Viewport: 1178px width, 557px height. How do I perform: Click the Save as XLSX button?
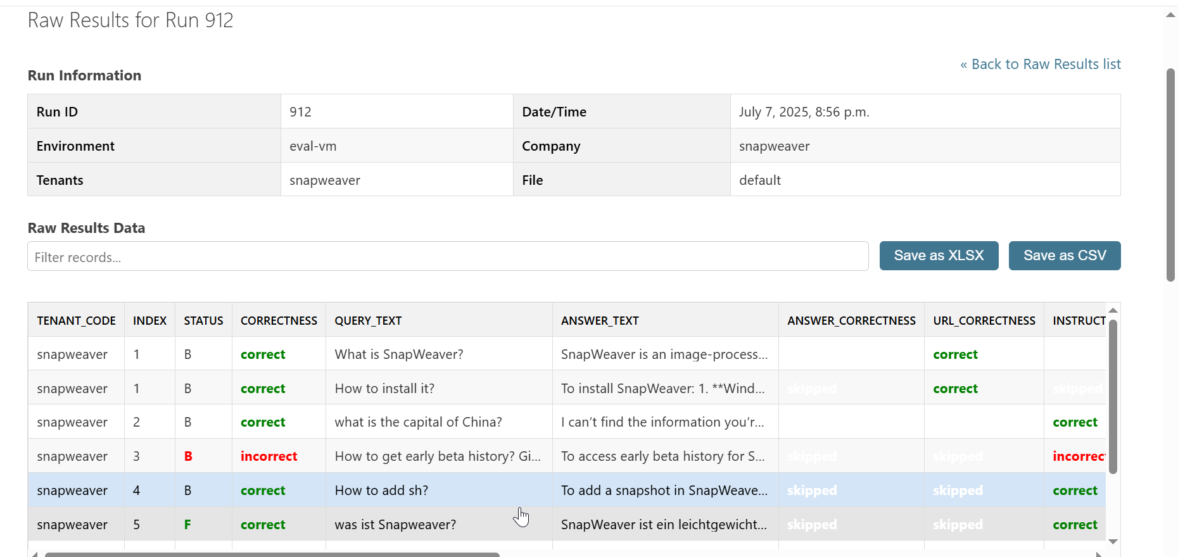pos(939,256)
